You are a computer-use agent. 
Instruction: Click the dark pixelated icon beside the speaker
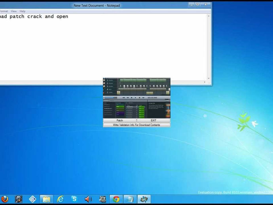102,199
